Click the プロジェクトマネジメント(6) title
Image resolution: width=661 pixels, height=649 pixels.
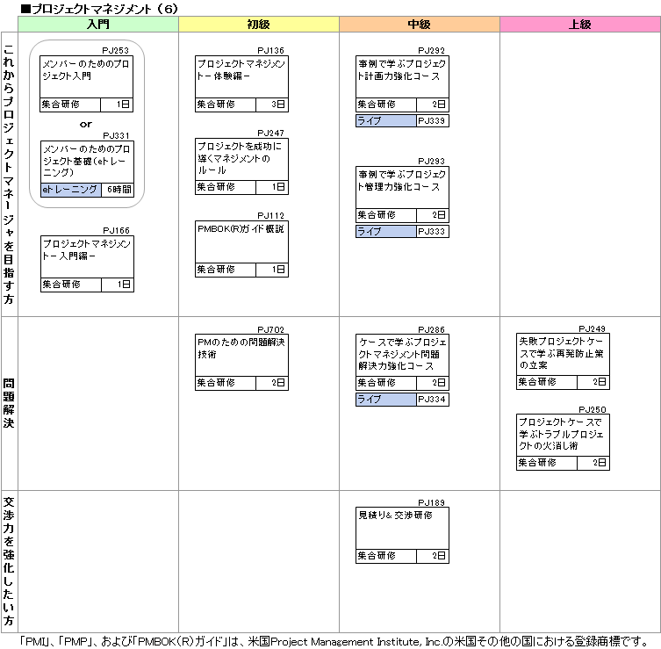[x=99, y=9]
